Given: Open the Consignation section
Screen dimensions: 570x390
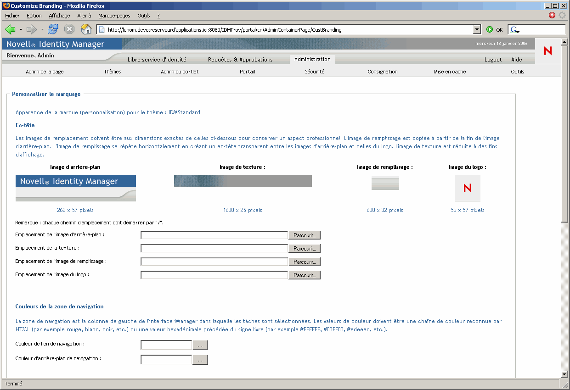Looking at the screenshot, I should click(383, 72).
